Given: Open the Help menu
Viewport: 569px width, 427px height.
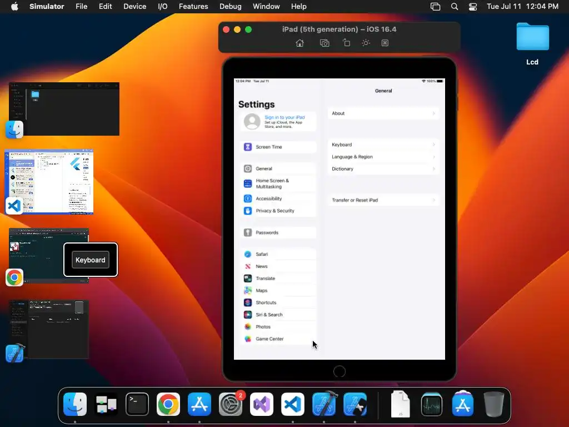Looking at the screenshot, I should [x=298, y=7].
